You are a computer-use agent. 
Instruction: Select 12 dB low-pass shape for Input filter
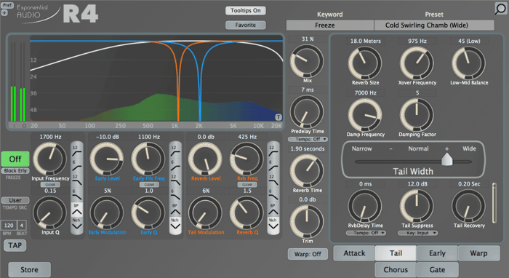coord(77,180)
